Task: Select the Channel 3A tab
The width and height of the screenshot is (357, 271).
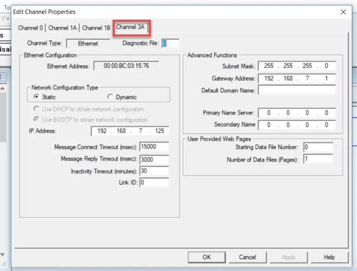Action: click(131, 27)
